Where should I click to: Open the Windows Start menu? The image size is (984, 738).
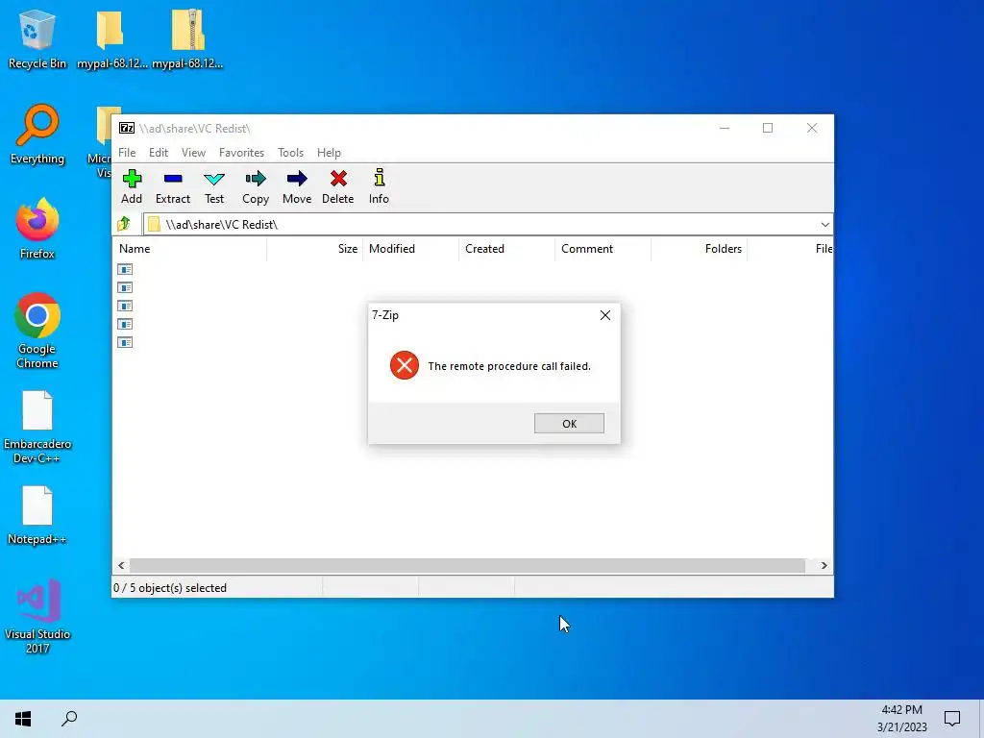tap(23, 719)
